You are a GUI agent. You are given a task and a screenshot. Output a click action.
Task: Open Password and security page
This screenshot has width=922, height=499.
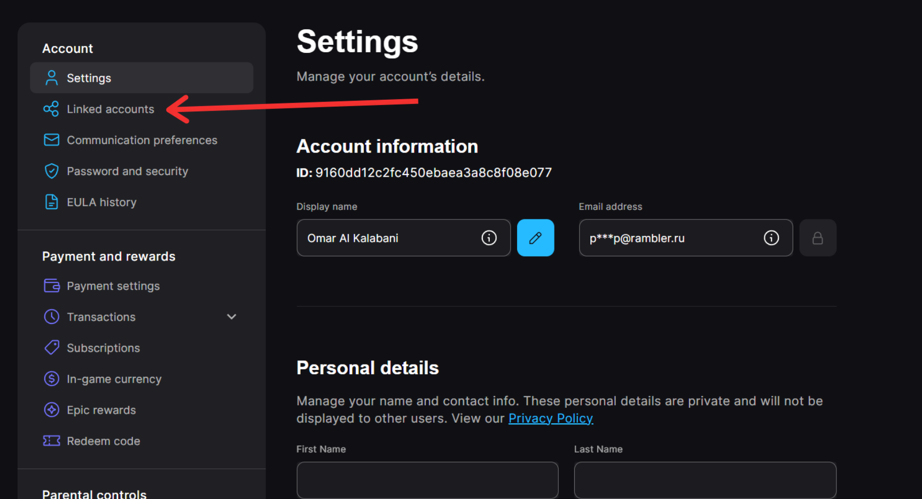127,171
